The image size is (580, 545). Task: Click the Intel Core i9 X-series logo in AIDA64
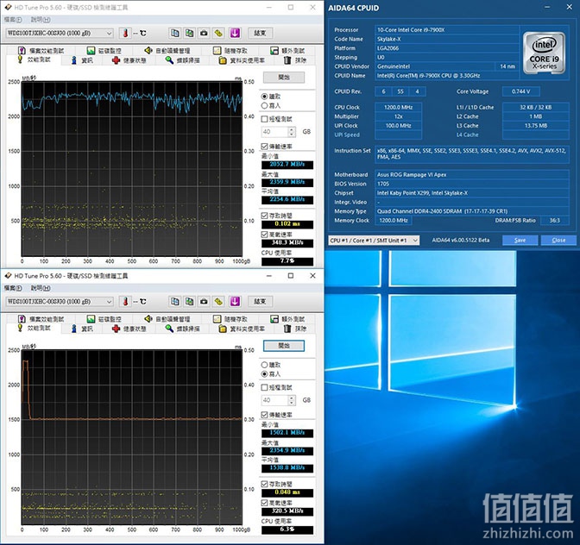coord(544,53)
